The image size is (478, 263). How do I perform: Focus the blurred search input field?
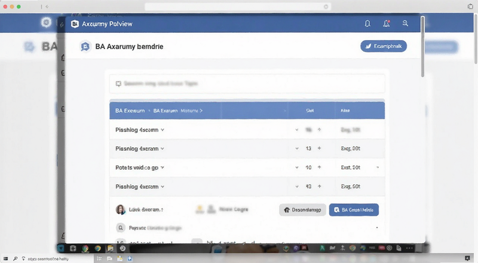click(x=247, y=84)
